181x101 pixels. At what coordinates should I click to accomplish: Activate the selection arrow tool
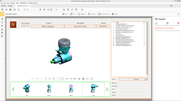40,9
